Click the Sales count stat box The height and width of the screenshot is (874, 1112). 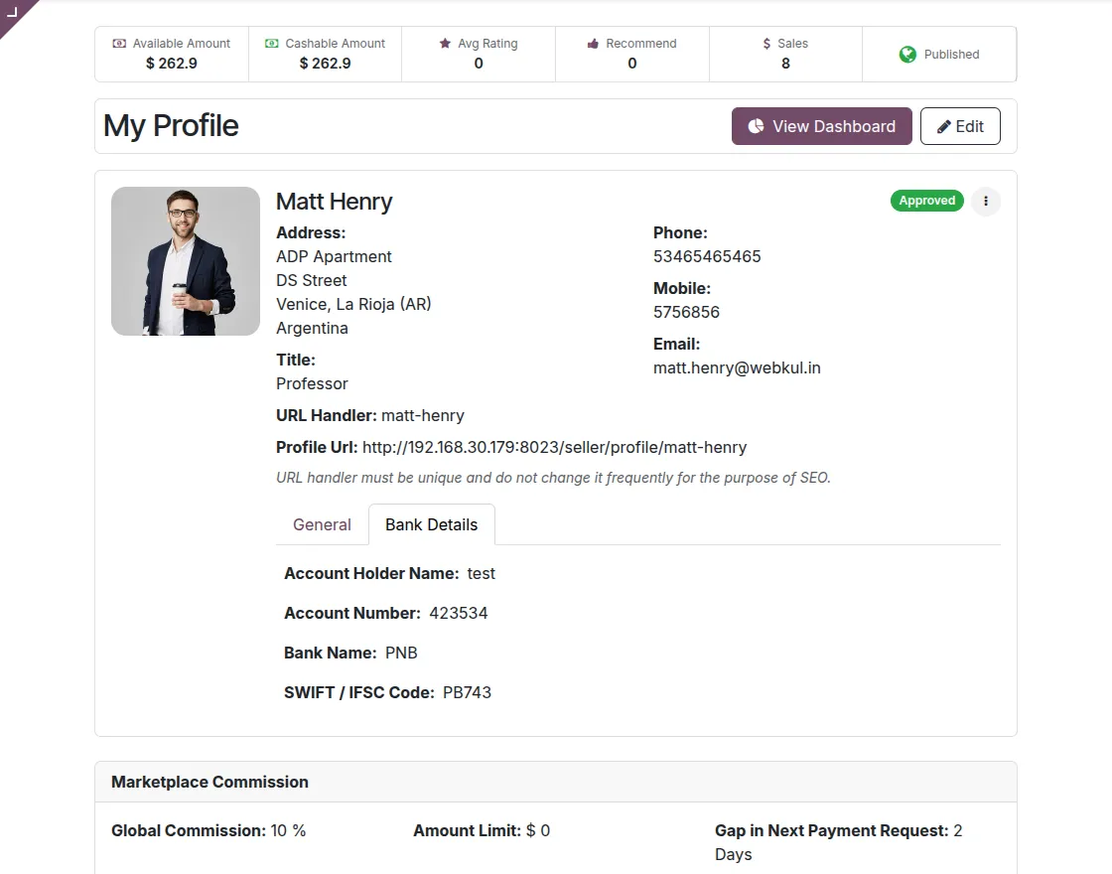click(x=785, y=55)
